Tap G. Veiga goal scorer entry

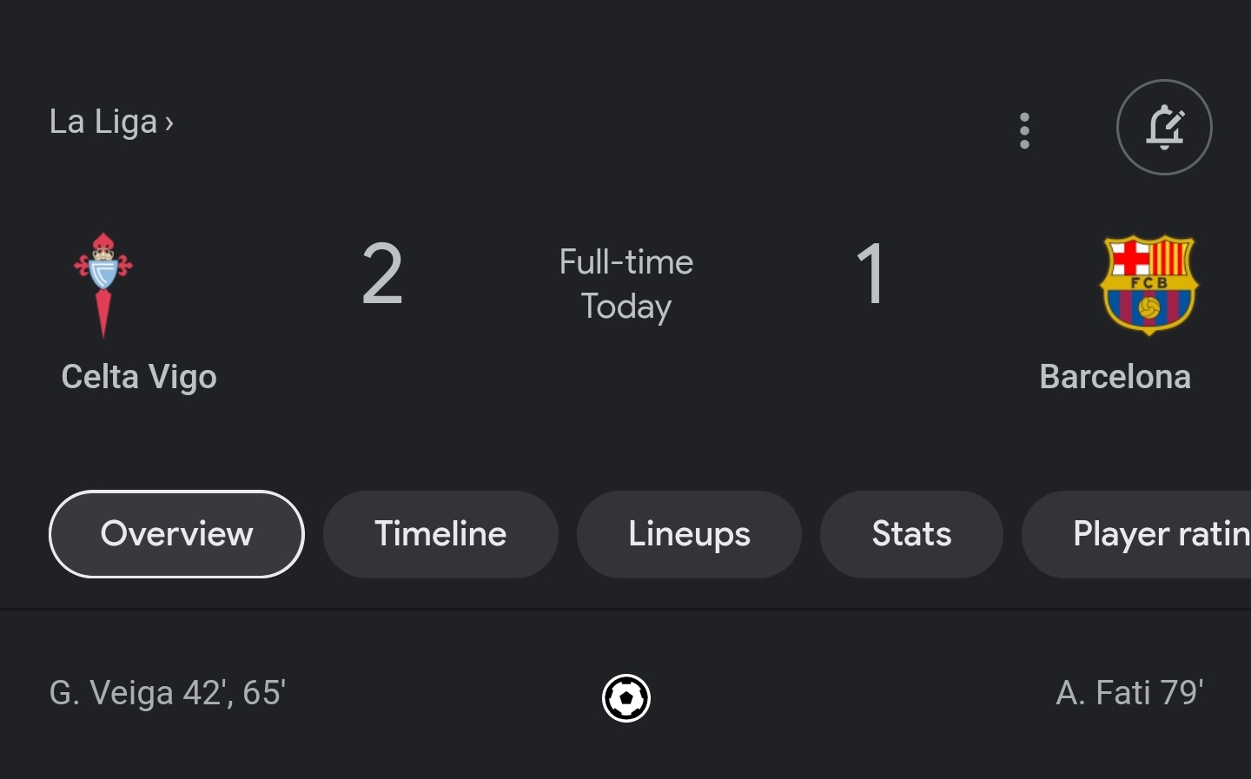pyautogui.click(x=168, y=693)
